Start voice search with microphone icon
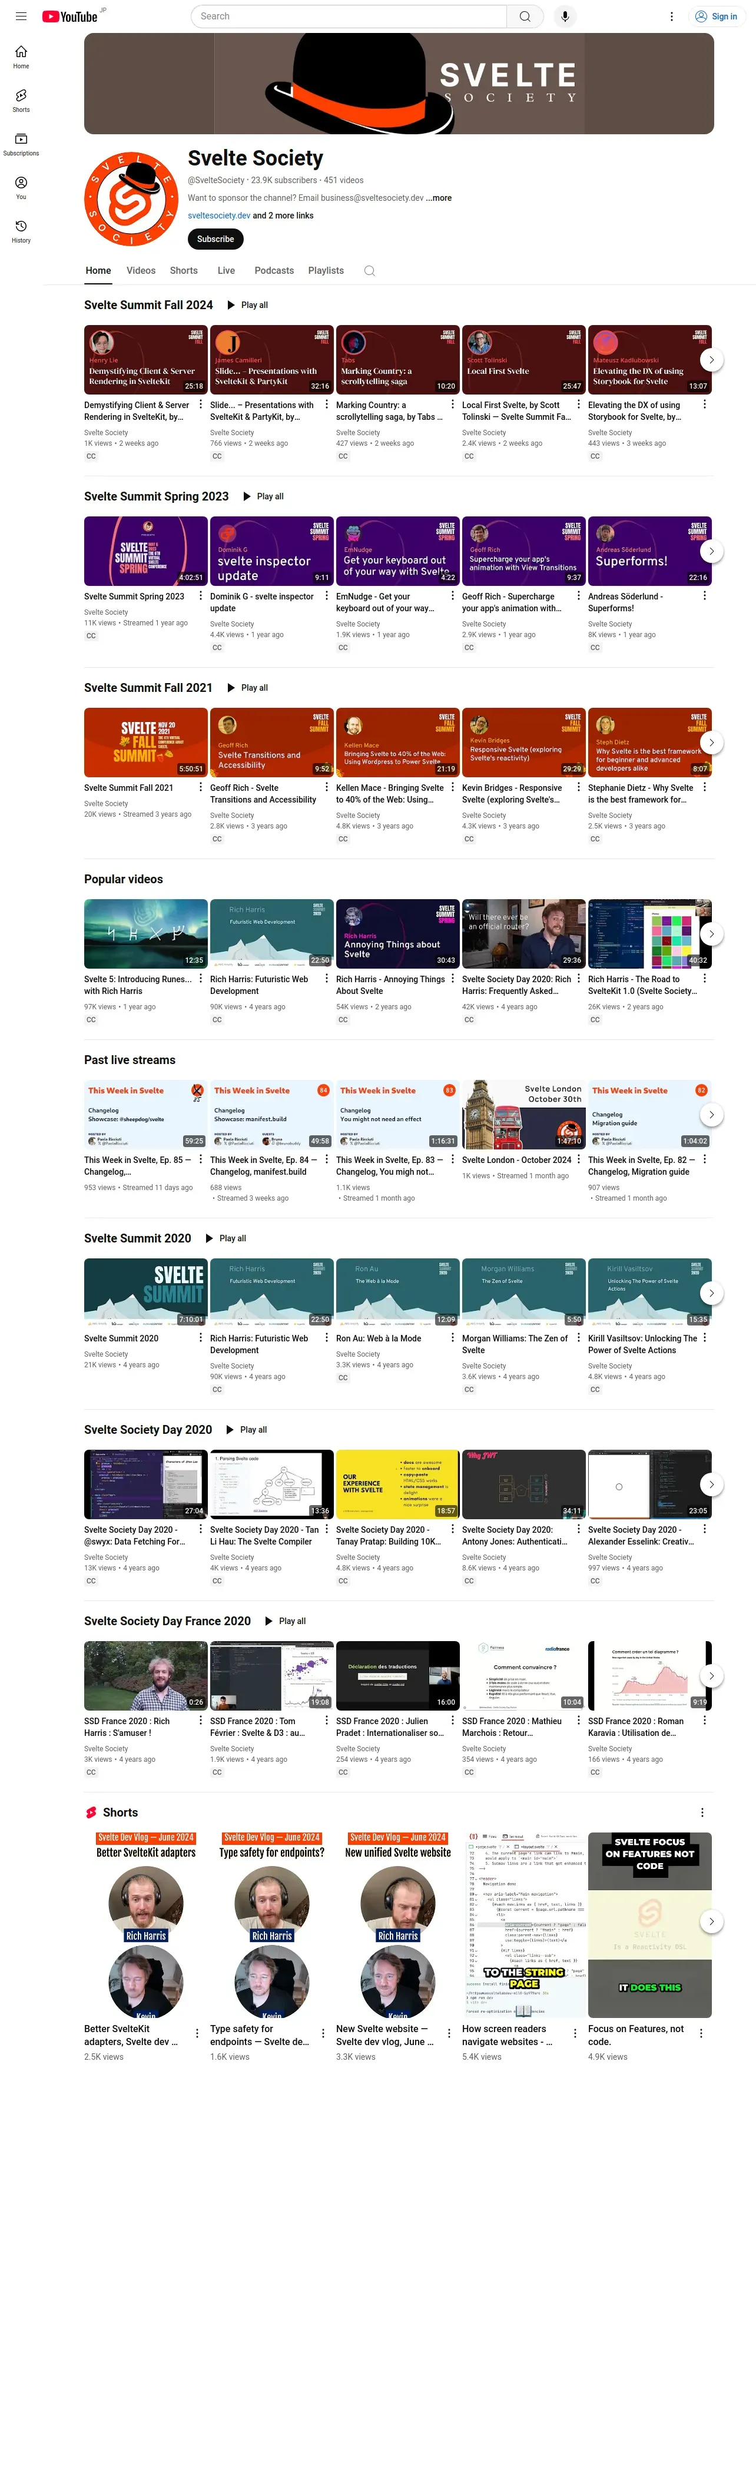756x2492 pixels. [565, 16]
